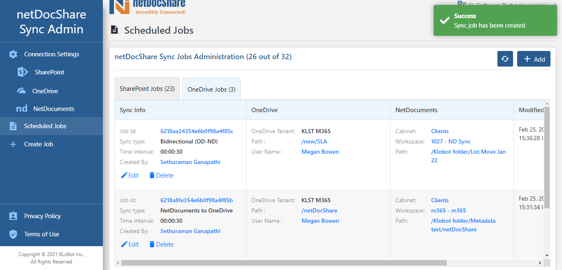Open SharePoint connection settings
The width and height of the screenshot is (562, 270).
49,72
